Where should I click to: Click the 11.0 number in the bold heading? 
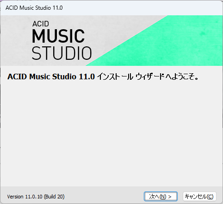(87, 76)
